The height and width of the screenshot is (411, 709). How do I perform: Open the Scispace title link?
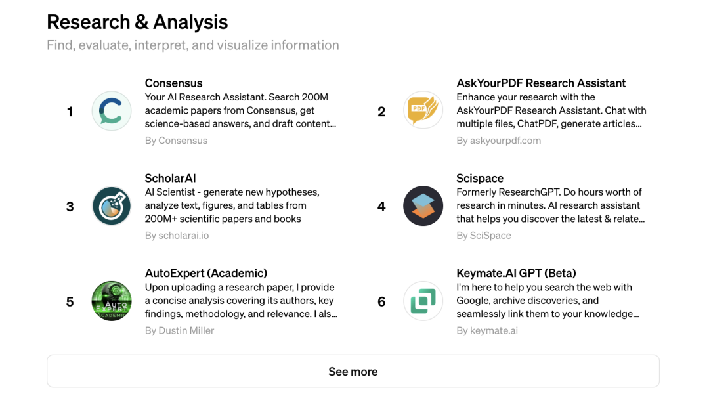480,179
